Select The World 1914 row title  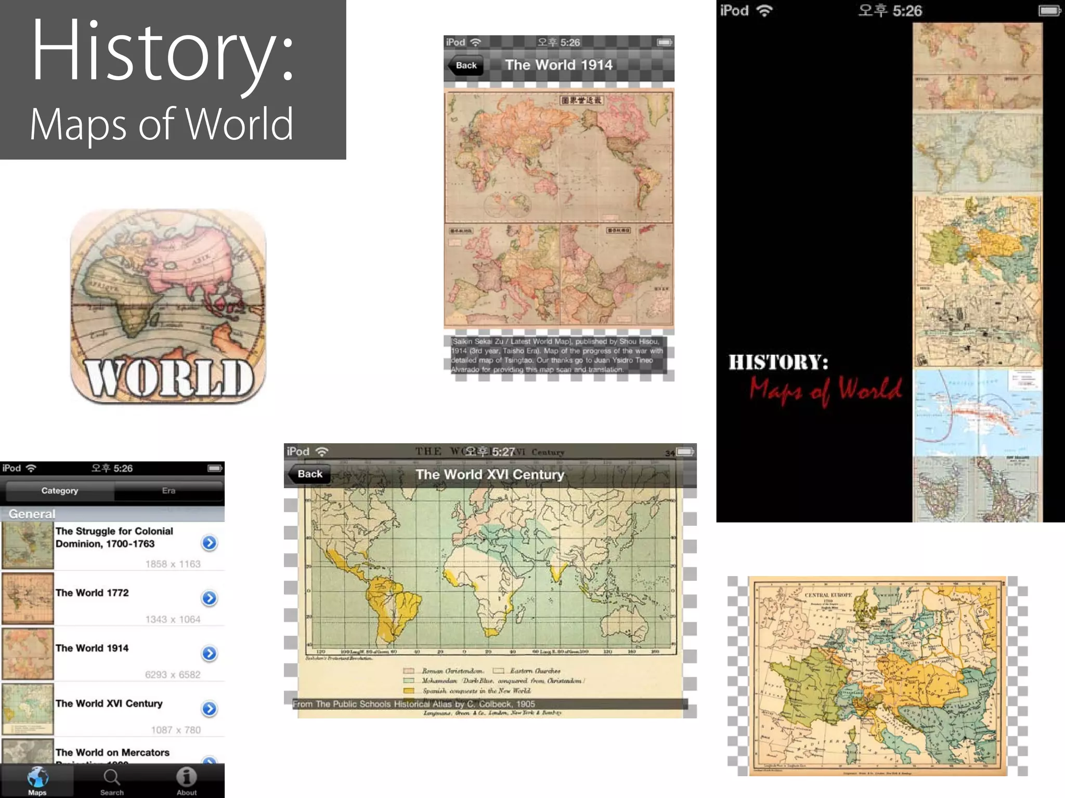point(92,648)
